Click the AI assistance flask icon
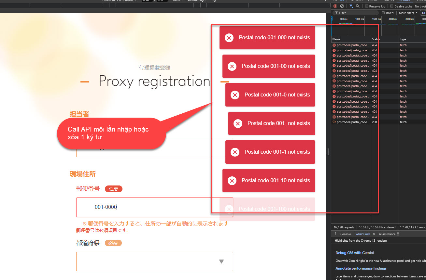Image resolution: width=426 pixels, height=280 pixels. pyautogui.click(x=398, y=234)
